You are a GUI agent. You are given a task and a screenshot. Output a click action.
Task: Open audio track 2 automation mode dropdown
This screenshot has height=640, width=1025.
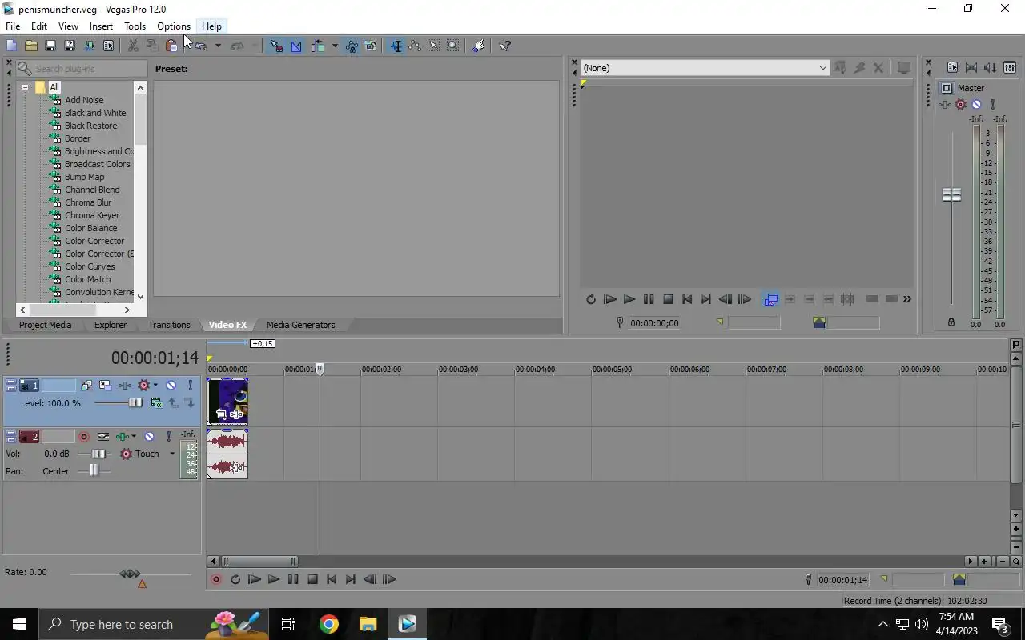[171, 454]
